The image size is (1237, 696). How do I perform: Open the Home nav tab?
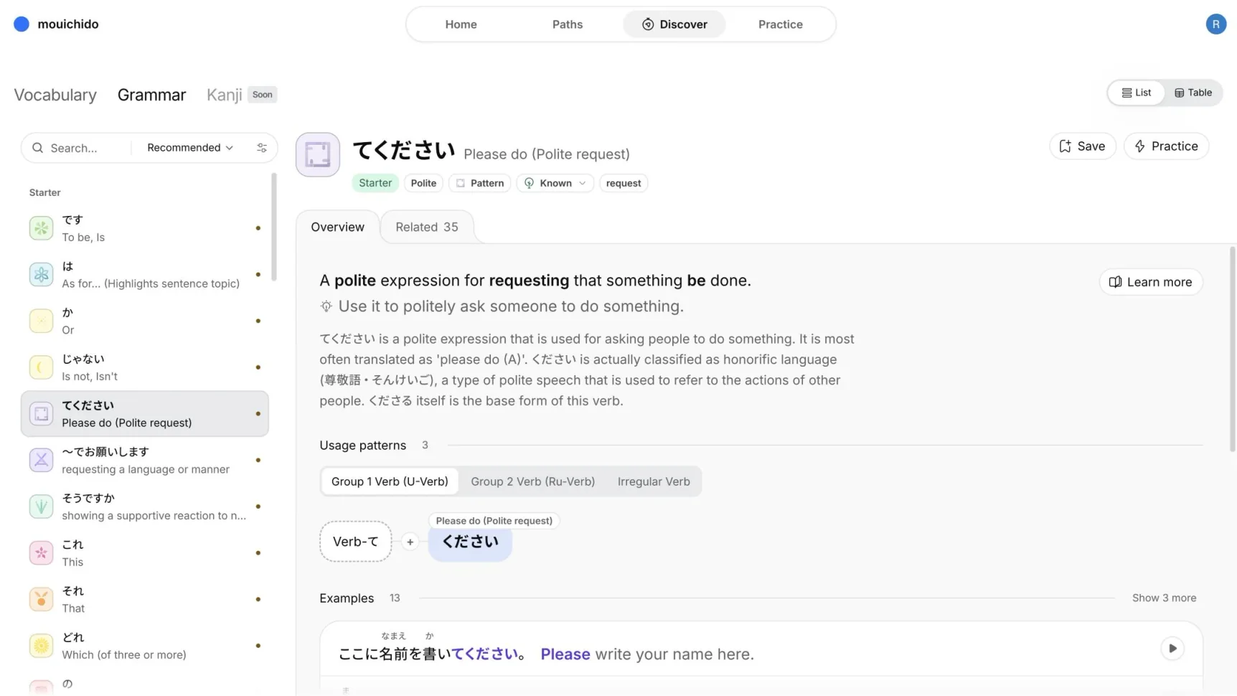pyautogui.click(x=461, y=24)
